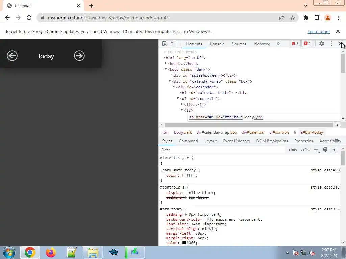Viewport: 346px width, 259px height.
Task: Open the Windows Start menu
Action: click(9, 252)
